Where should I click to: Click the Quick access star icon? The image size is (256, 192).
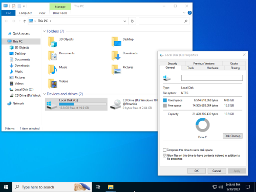[10, 33]
